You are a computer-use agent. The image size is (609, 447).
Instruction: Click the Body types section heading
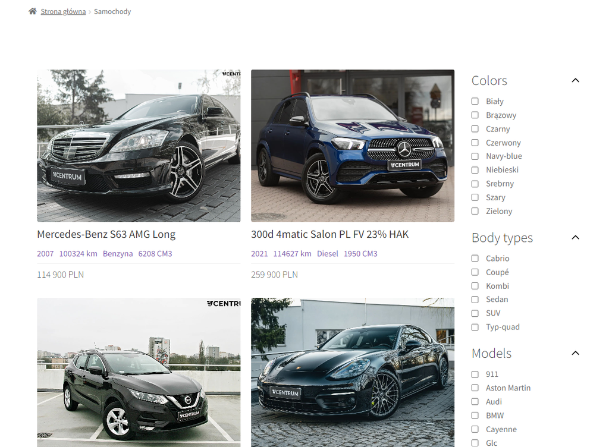(502, 238)
